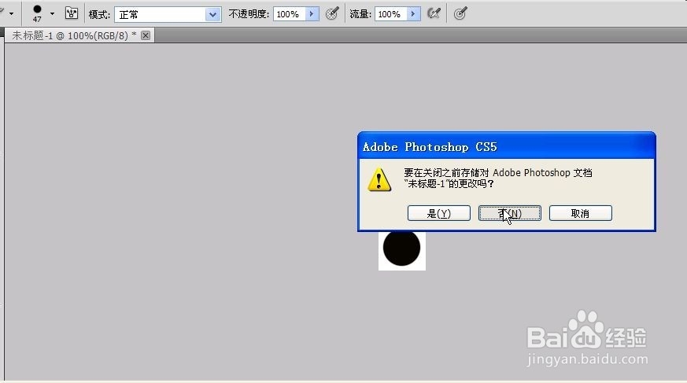Click the 是(Y) button to save
The image size is (687, 383).
point(438,213)
